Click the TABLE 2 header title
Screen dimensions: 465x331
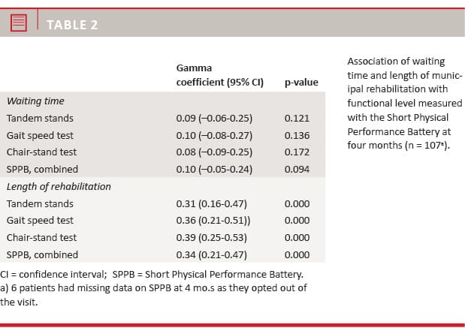coord(72,25)
